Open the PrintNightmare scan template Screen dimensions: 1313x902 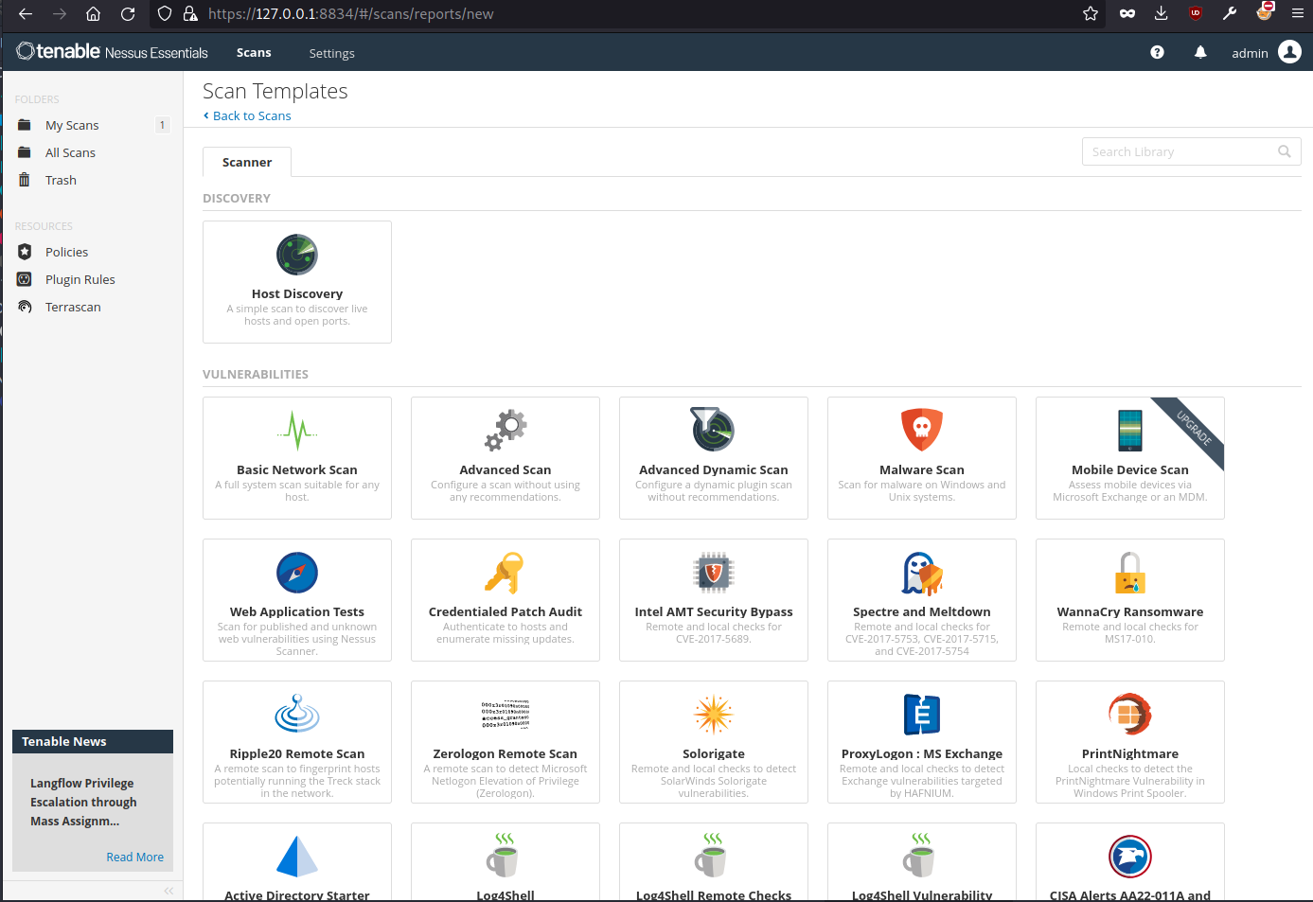tap(1129, 742)
